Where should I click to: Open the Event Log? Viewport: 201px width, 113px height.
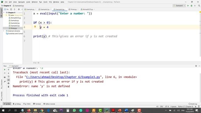tap(193, 104)
